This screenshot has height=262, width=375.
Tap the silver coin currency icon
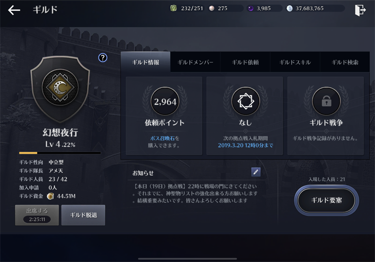pyautogui.click(x=289, y=8)
